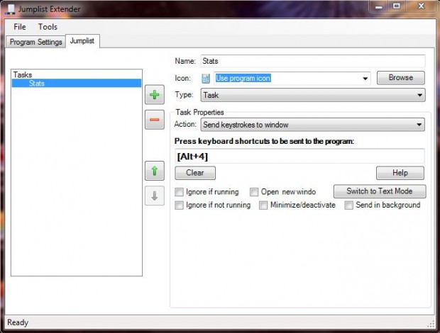Viewport: 440px width, 333px height.
Task: Click the gray move down arrow
Action: coord(154,196)
